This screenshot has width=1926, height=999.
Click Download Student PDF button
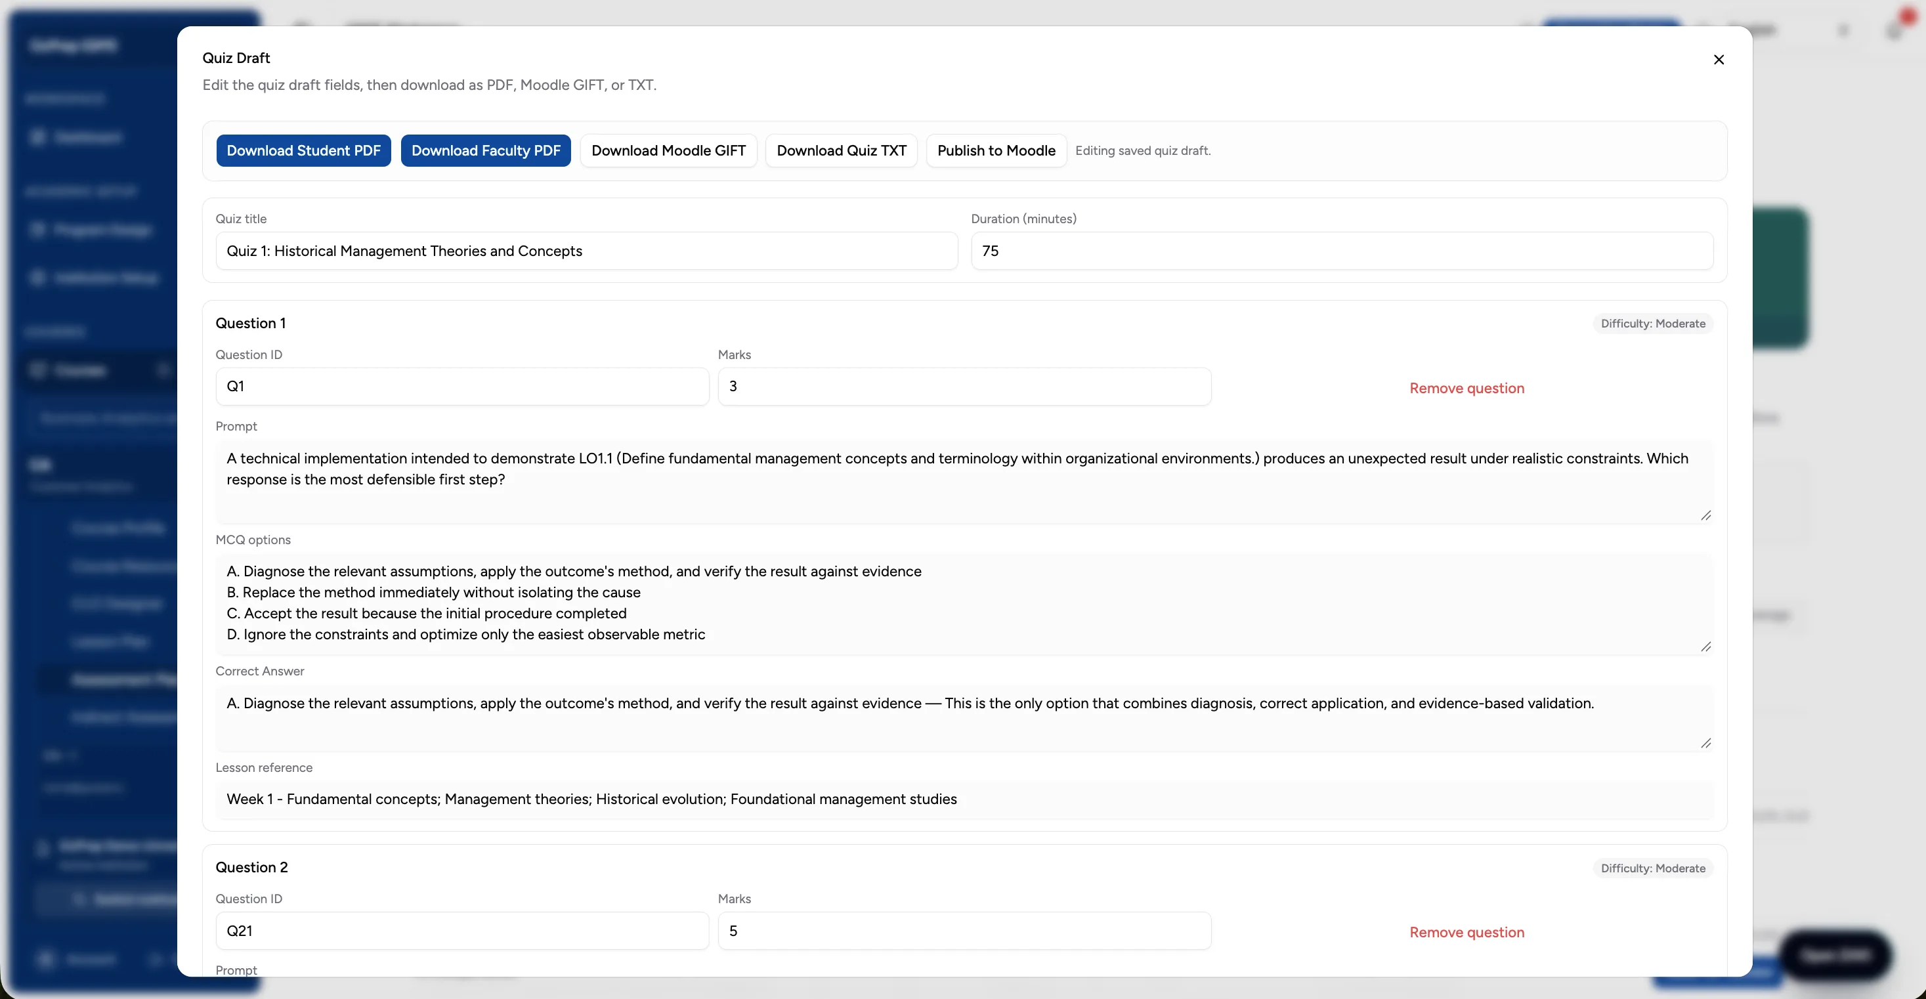tap(303, 150)
